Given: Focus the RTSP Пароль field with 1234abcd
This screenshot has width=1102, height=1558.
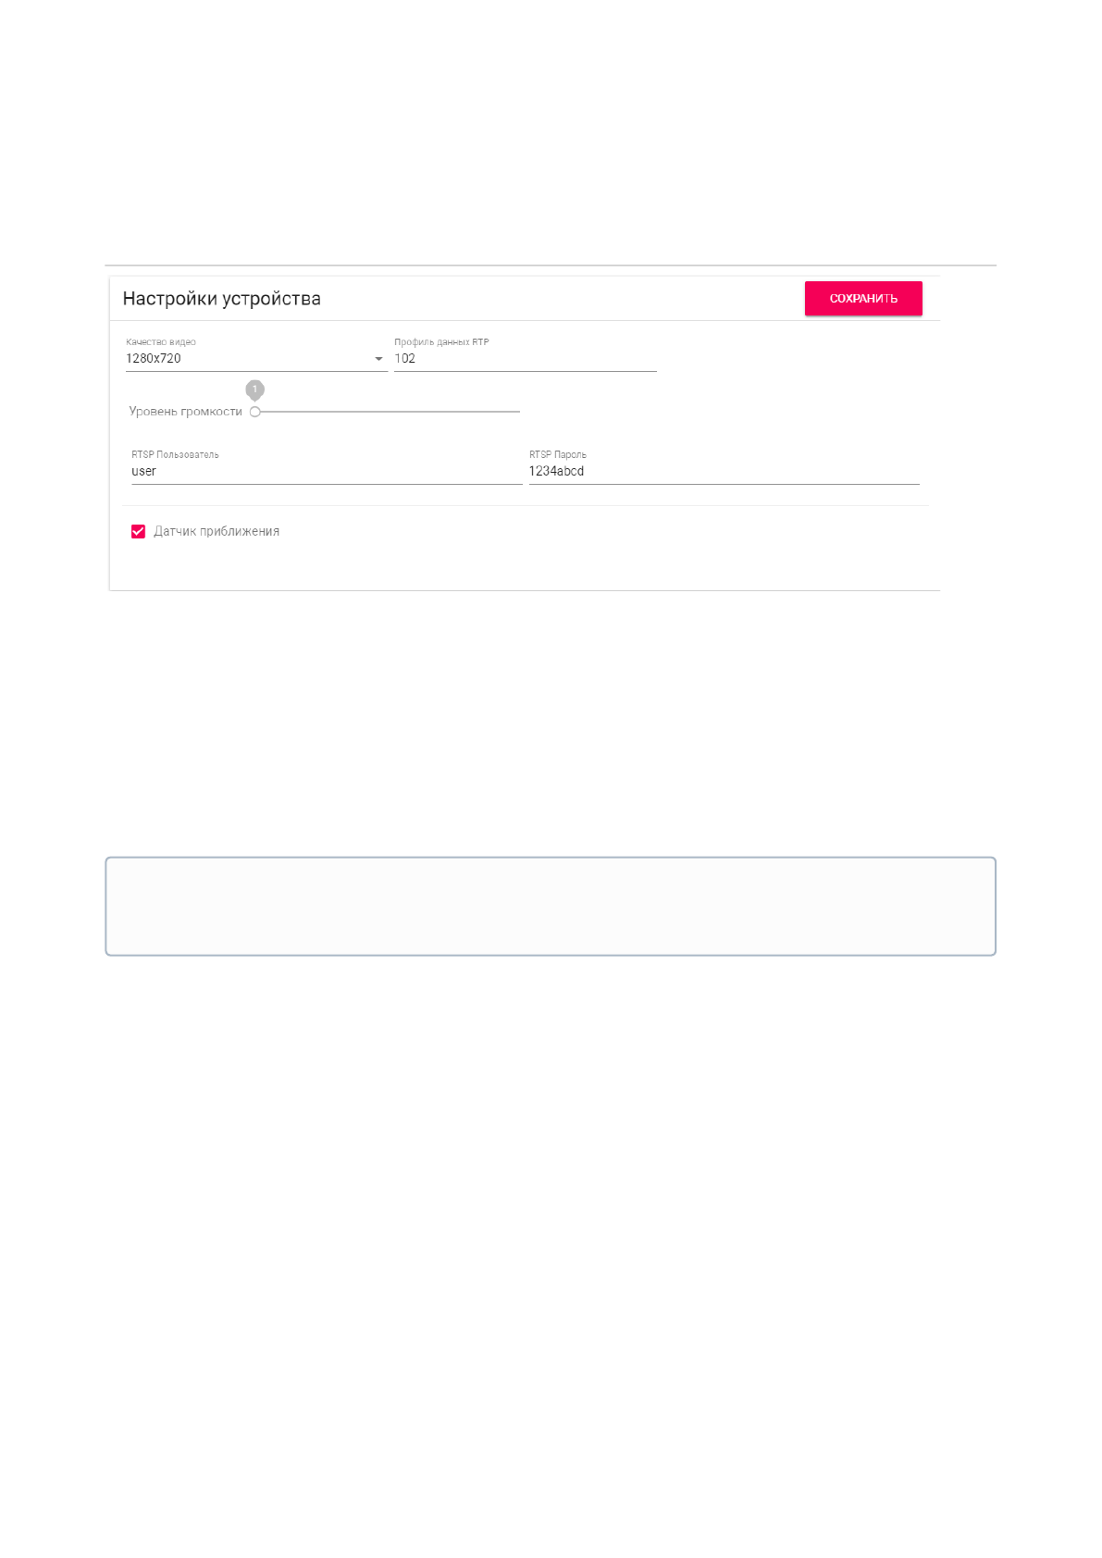Looking at the screenshot, I should (724, 472).
